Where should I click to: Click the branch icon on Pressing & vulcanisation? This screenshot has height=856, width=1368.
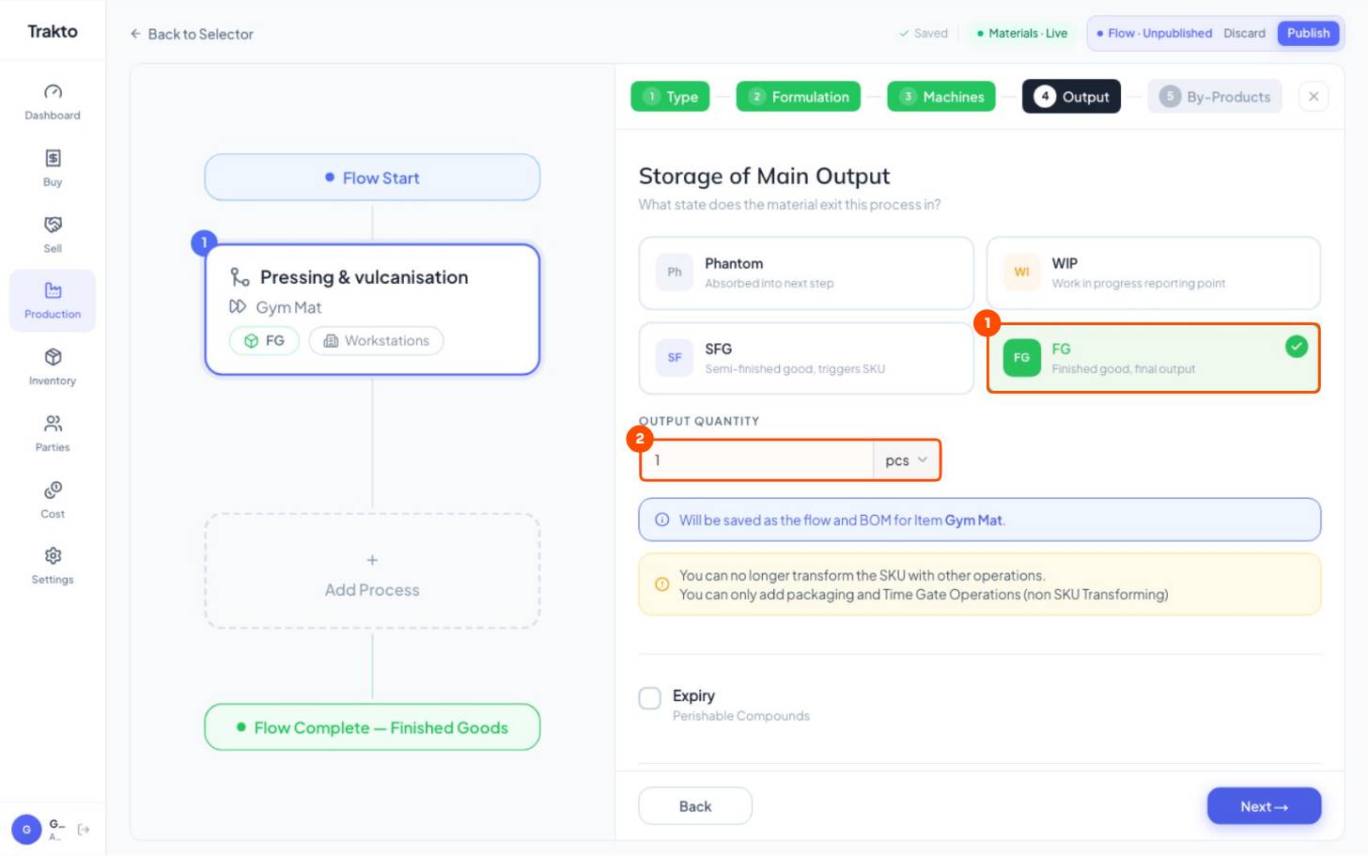tap(240, 277)
